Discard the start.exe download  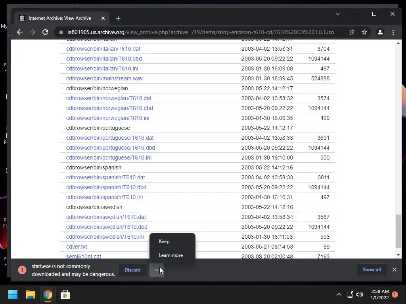point(132,270)
